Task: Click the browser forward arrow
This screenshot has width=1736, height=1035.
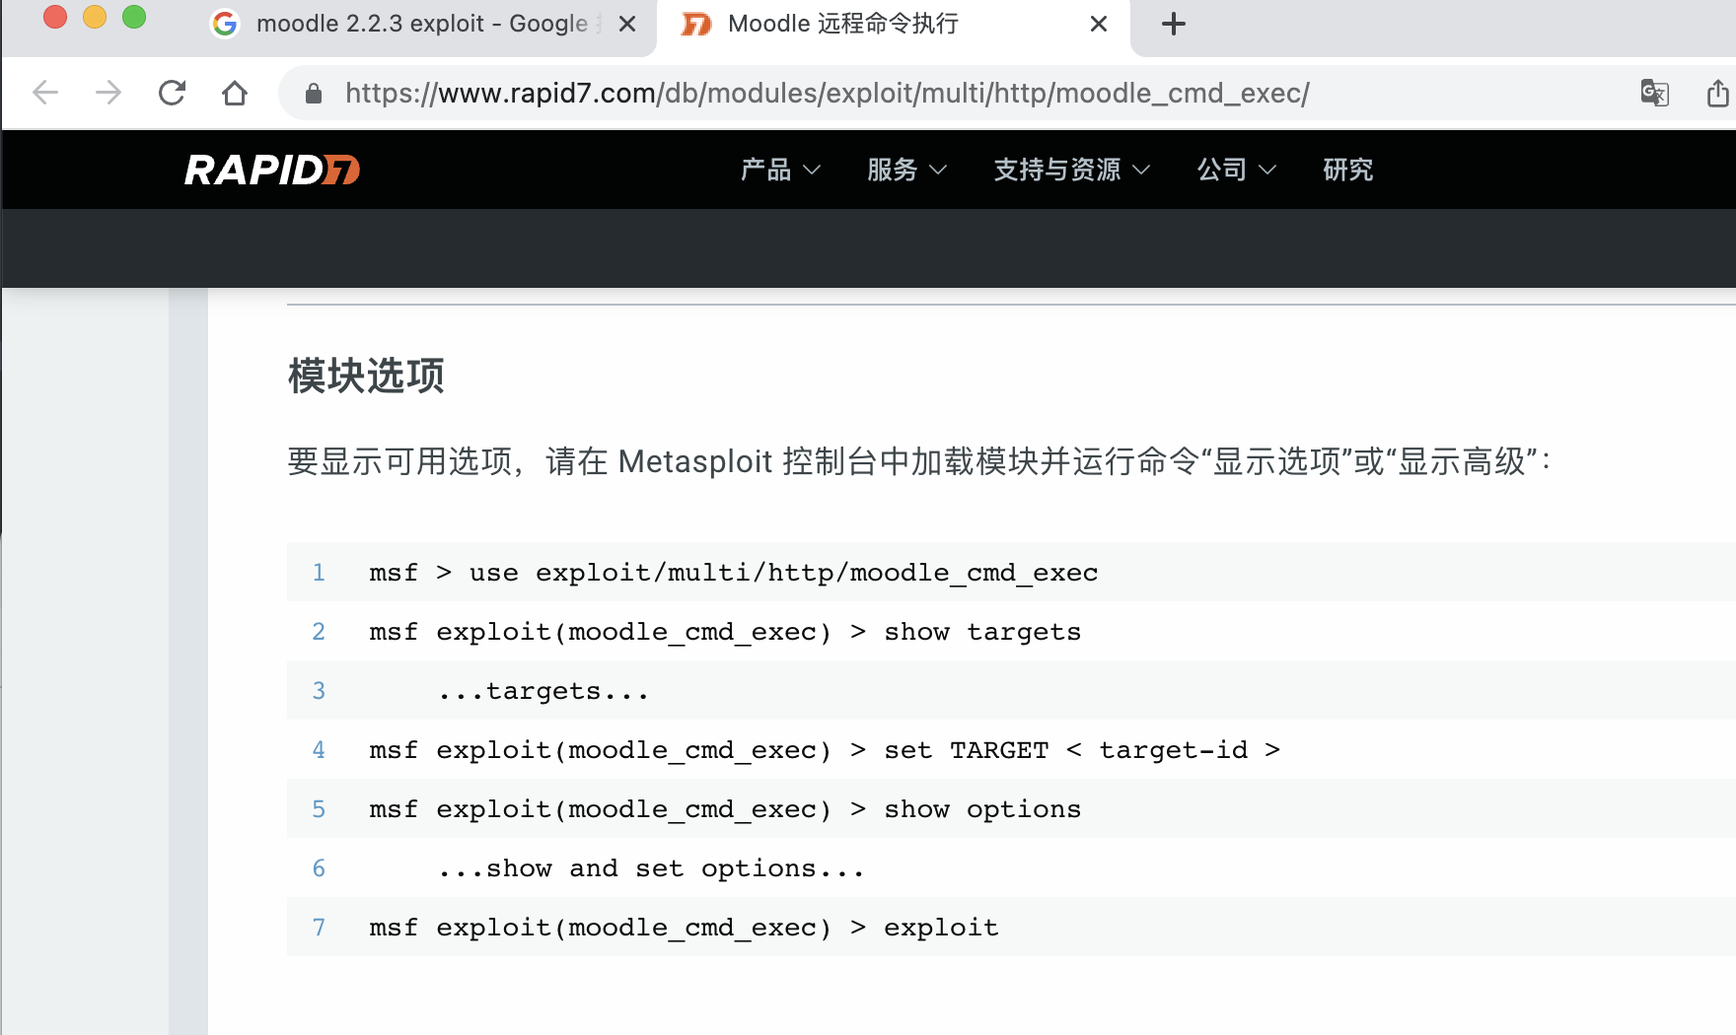Action: click(108, 93)
